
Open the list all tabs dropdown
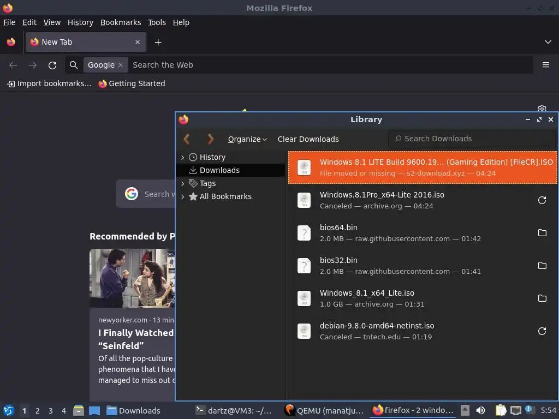[x=548, y=42]
